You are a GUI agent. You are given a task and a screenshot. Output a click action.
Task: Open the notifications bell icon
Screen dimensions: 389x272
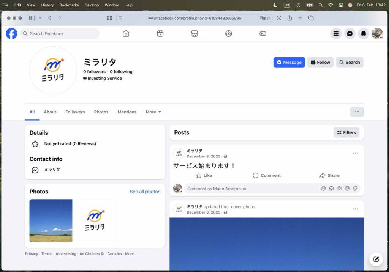pyautogui.click(x=364, y=33)
